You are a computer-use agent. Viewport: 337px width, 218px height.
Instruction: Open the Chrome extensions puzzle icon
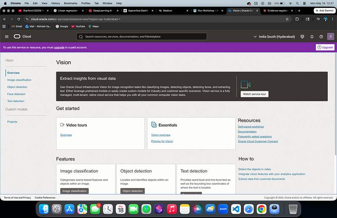pyautogui.click(x=297, y=19)
